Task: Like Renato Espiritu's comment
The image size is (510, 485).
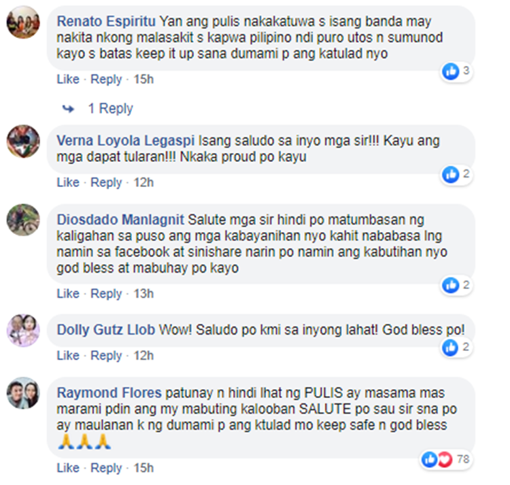Action: coord(68,79)
